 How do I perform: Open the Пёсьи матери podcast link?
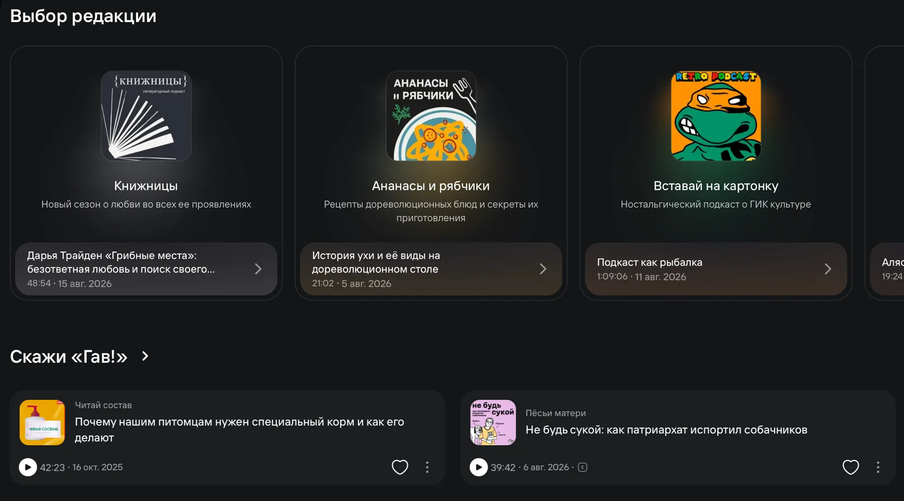(x=556, y=413)
